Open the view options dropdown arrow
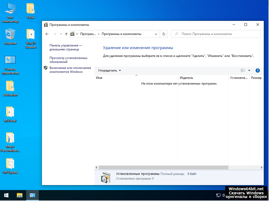Screen dimensions: 269x201 tap(249, 70)
